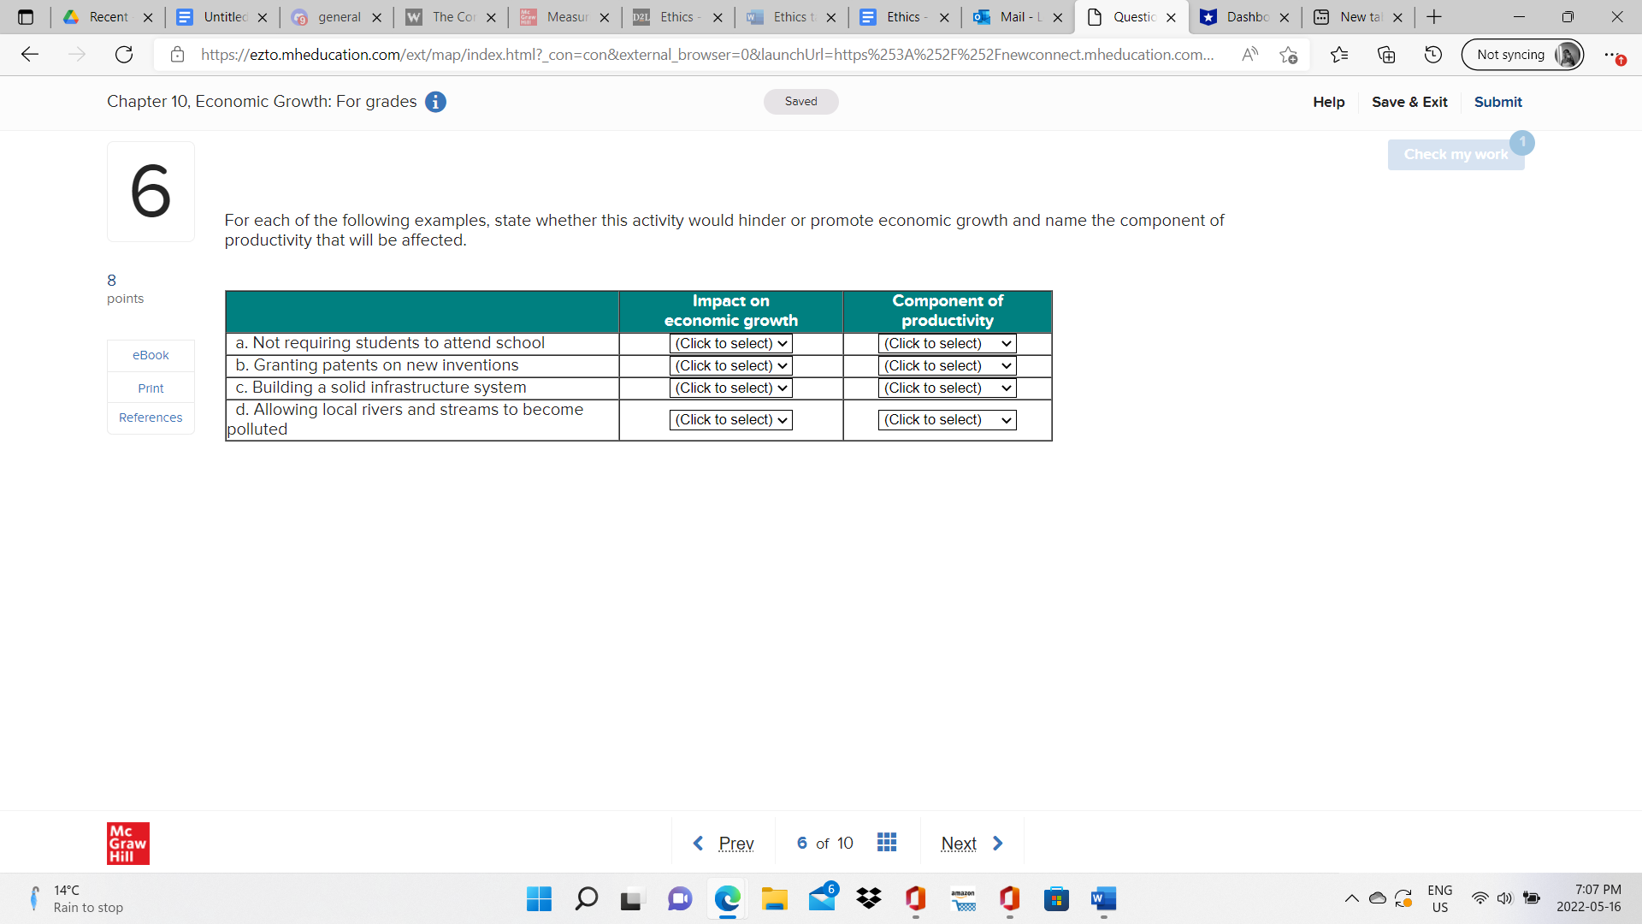The height and width of the screenshot is (924, 1642).
Task: Click the McGraw Hill logo
Action: (128, 844)
